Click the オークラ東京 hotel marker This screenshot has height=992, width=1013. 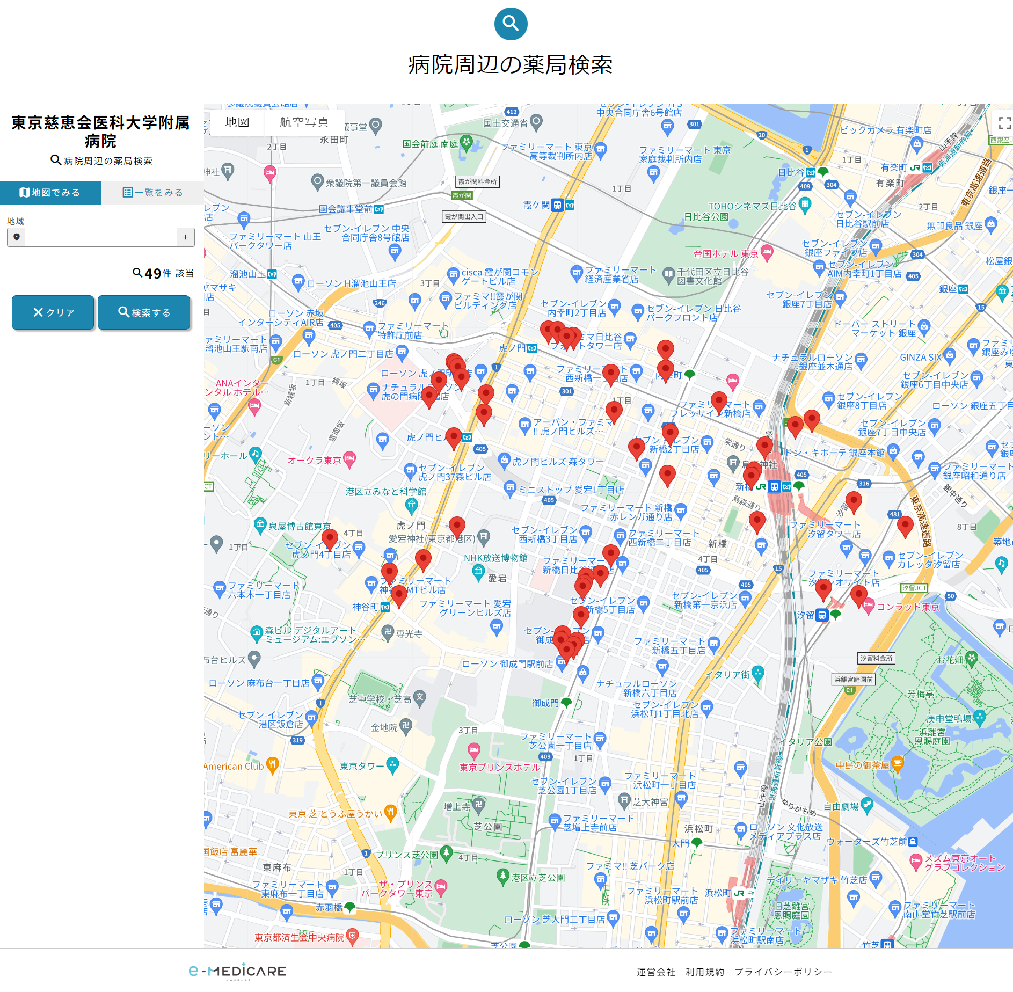click(x=349, y=459)
